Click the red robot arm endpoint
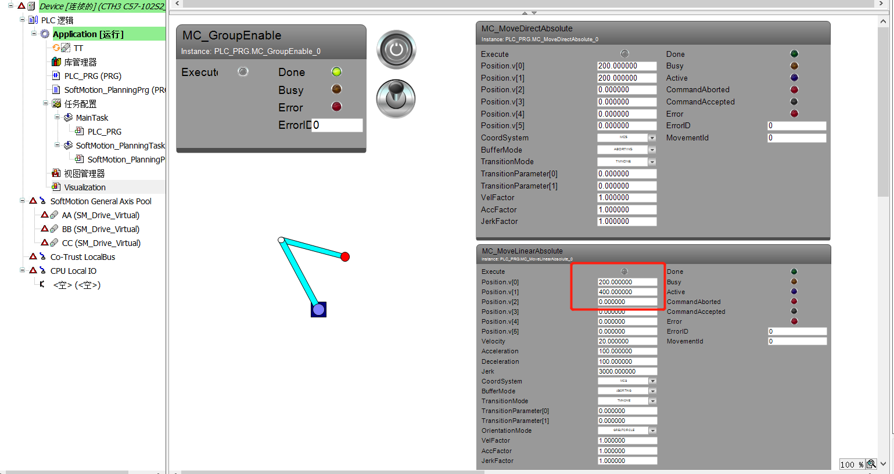The height and width of the screenshot is (474, 894). point(345,256)
